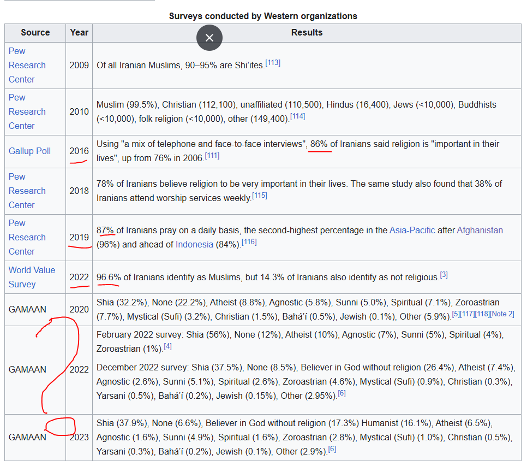527x466 pixels.
Task: Close the image overlay with X button
Action: (209, 38)
